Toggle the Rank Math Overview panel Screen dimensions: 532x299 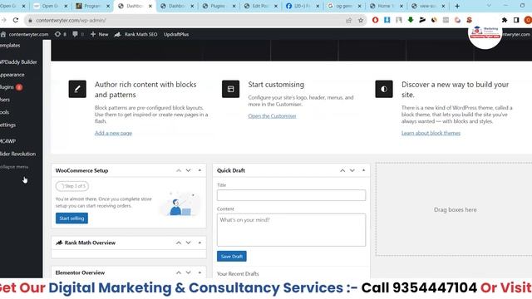click(199, 243)
